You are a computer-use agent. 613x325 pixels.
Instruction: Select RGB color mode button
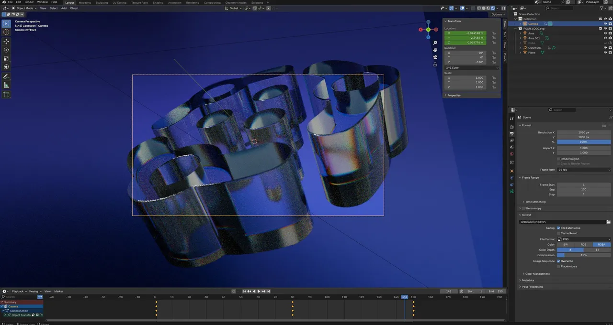pos(584,244)
